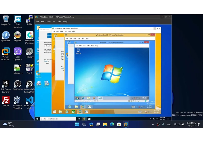Open the weather widget showing 67°F Cloudy
The image size is (203, 142).
pos(9,125)
